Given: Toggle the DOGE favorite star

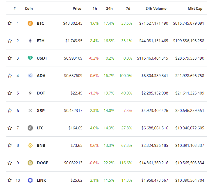Looking at the screenshot, I should tap(10, 163).
